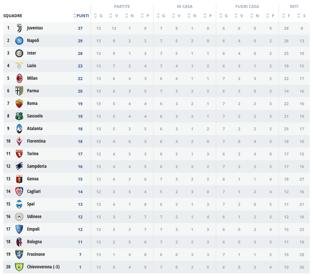The image size is (313, 276).
Task: Click the Fiorentina club logo
Action: pos(19,141)
